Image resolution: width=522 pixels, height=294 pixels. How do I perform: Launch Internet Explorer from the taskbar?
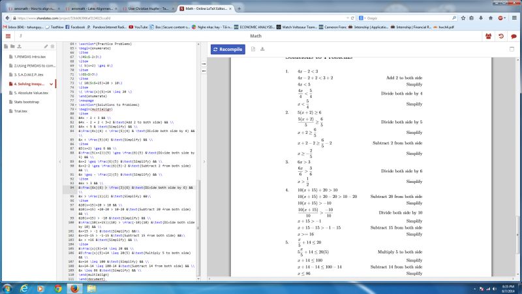(x=24, y=288)
